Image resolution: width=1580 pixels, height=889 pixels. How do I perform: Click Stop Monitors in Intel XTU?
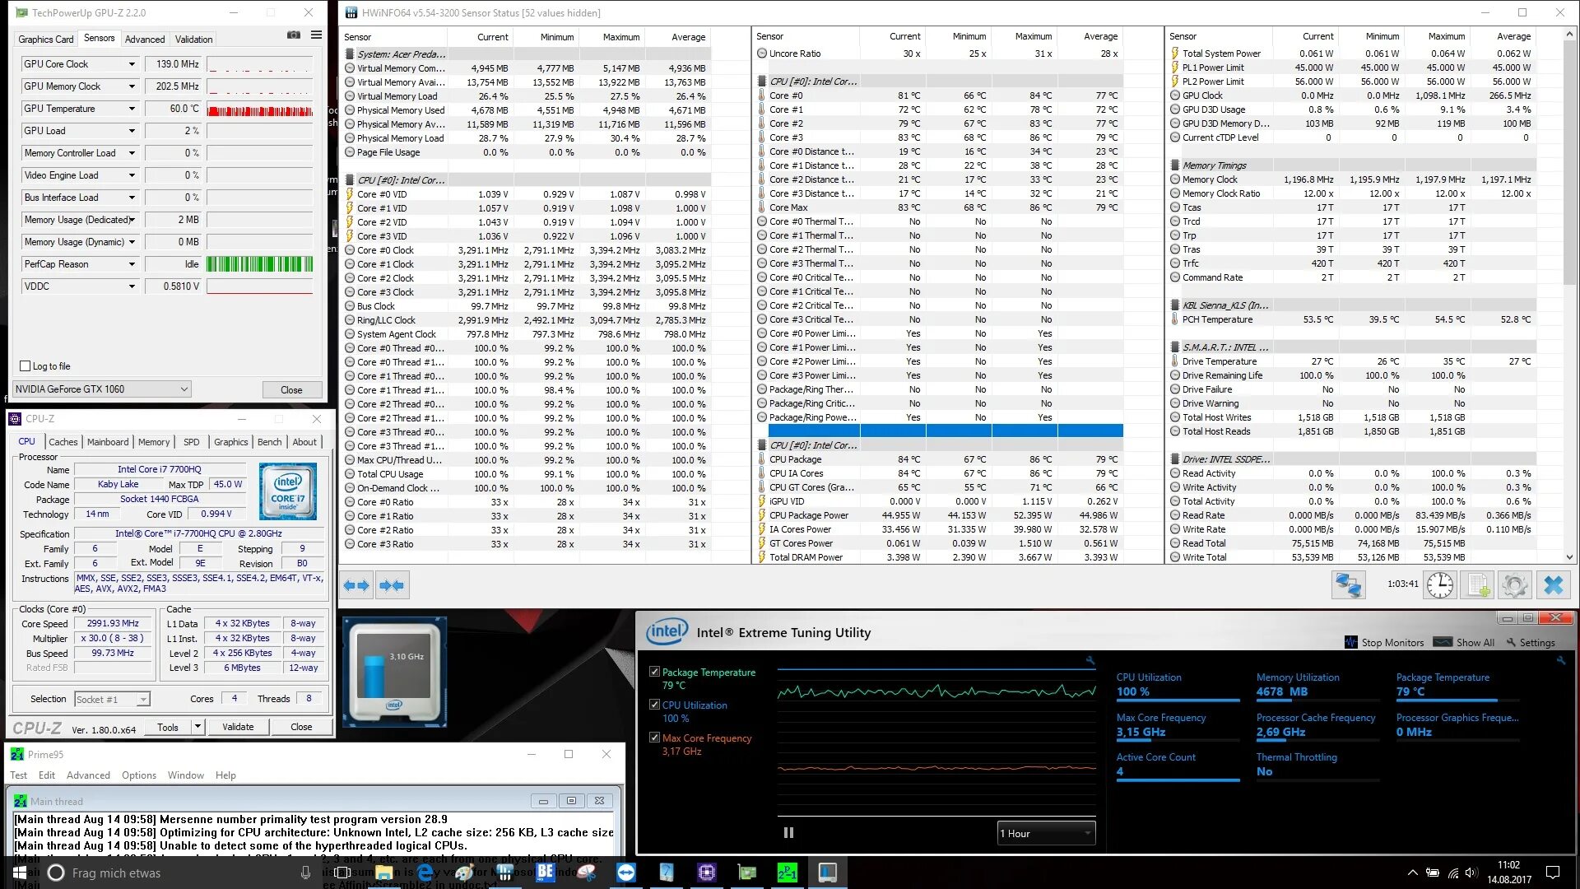pos(1384,643)
